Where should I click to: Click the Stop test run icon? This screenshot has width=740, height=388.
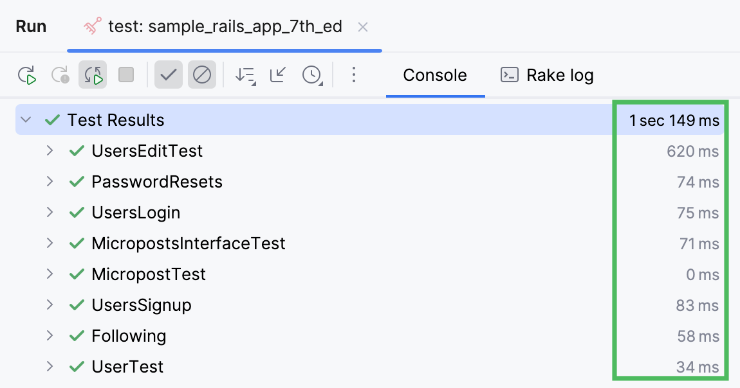tap(125, 75)
